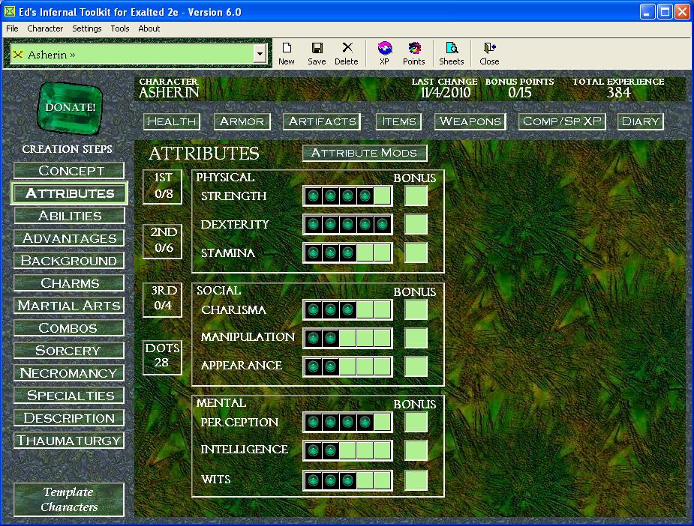Image resolution: width=694 pixels, height=526 pixels.
Task: Click the Stamina bonus box
Action: click(x=416, y=253)
